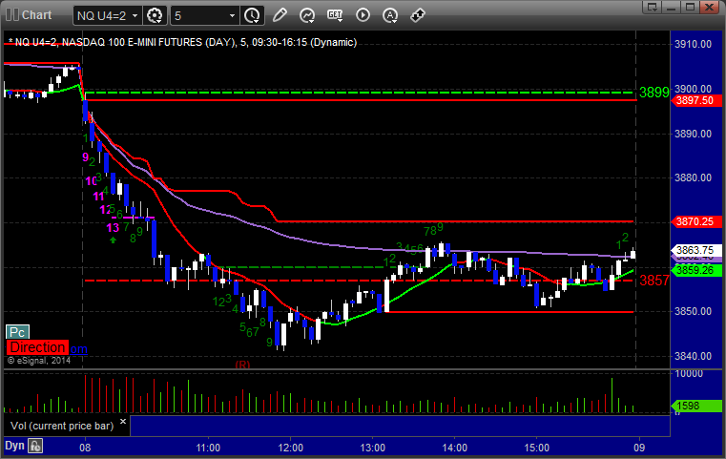Click the bar replay play icon
Screen dimensions: 726x459
[x=363, y=15]
